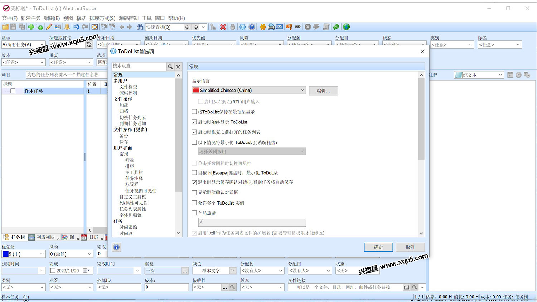Click the red X delete task icon
This screenshot has width=537, height=302.
tap(223, 27)
